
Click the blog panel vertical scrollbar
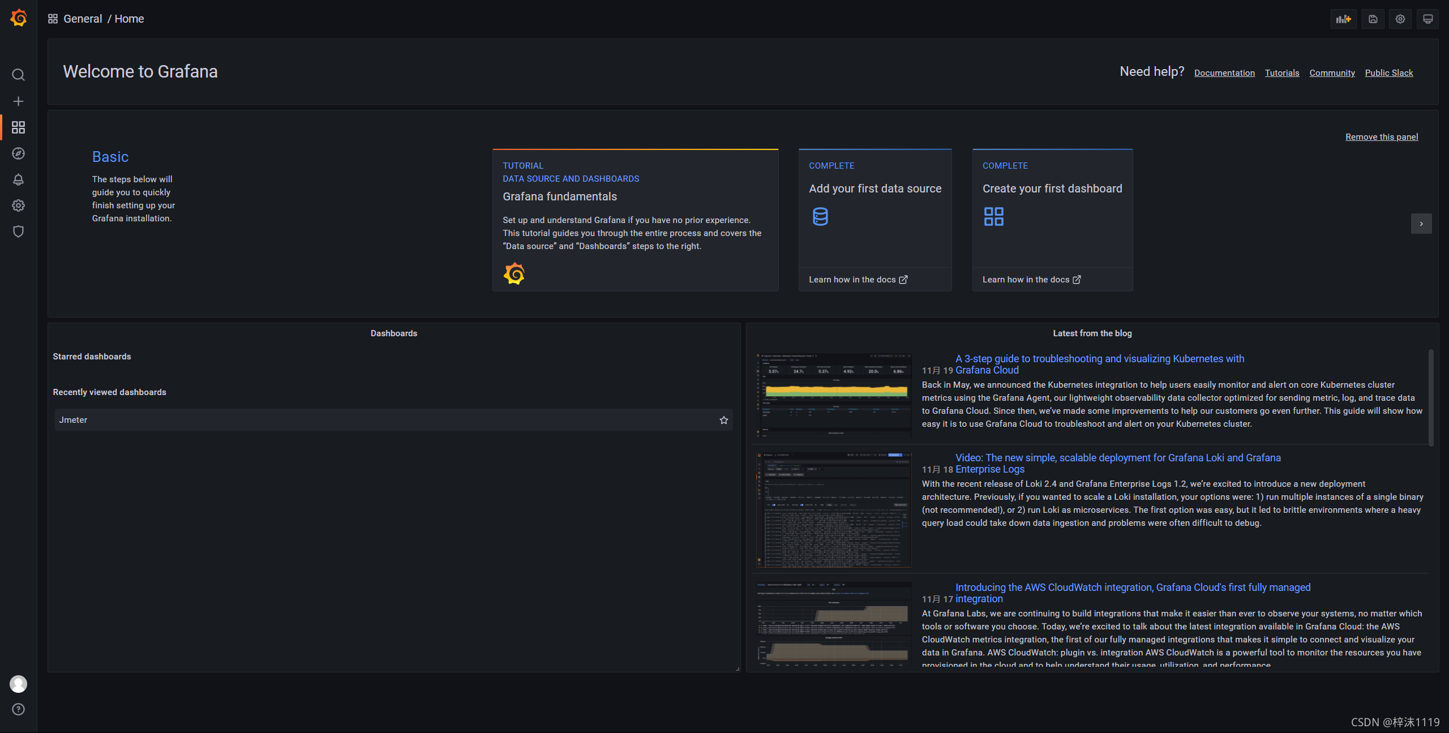click(x=1431, y=398)
